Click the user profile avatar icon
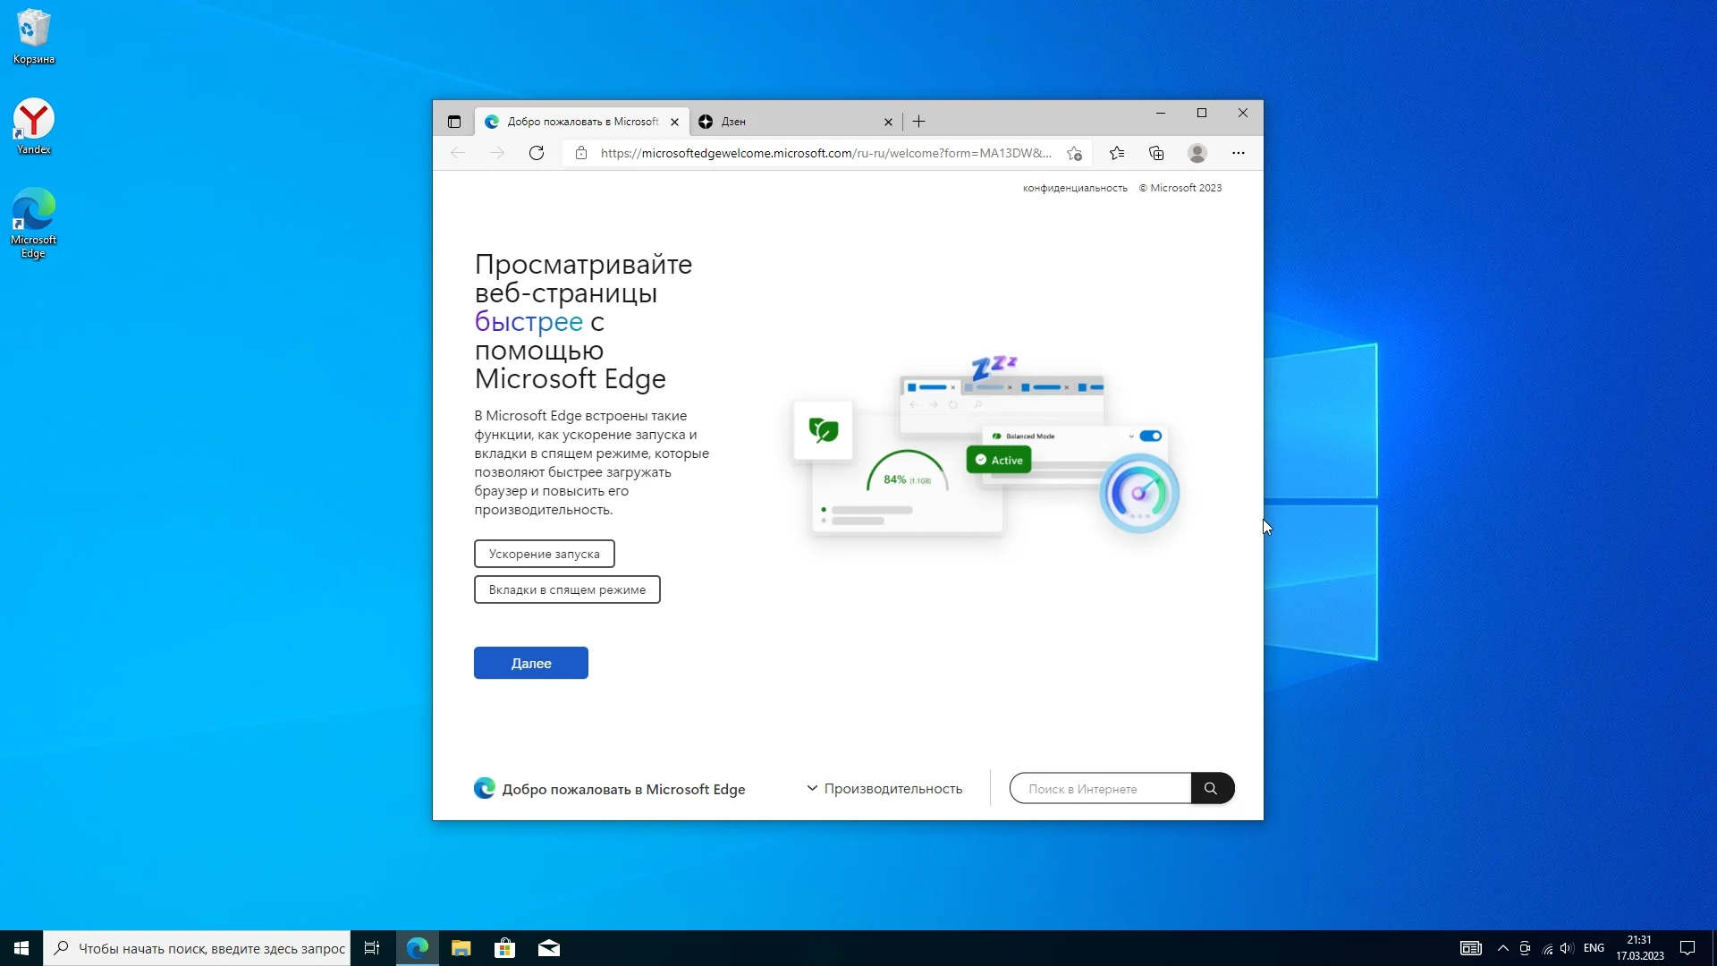 1197,153
